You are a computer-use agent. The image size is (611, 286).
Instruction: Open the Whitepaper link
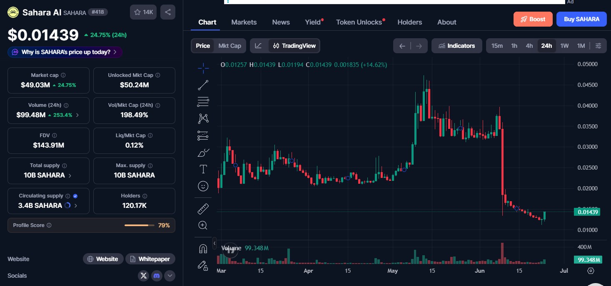pyautogui.click(x=150, y=259)
